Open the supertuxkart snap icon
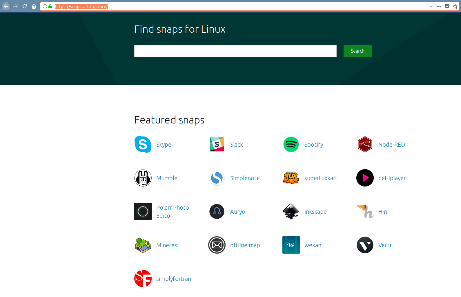This screenshot has height=297, width=461. [x=291, y=178]
